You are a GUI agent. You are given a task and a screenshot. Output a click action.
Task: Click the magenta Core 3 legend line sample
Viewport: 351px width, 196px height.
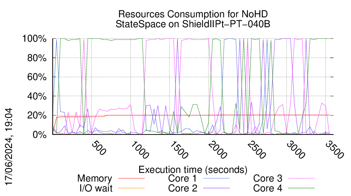pyautogui.click(x=301, y=178)
